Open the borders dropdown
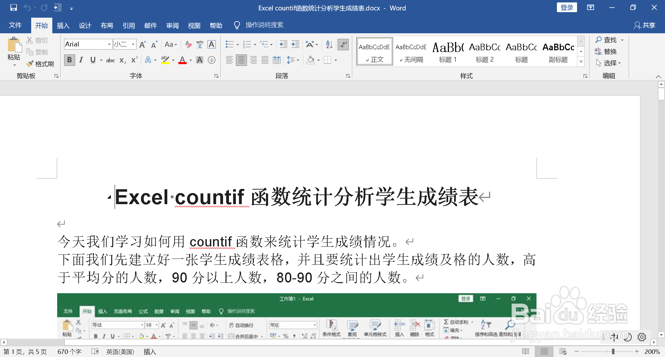The width and height of the screenshot is (665, 357). coord(336,60)
